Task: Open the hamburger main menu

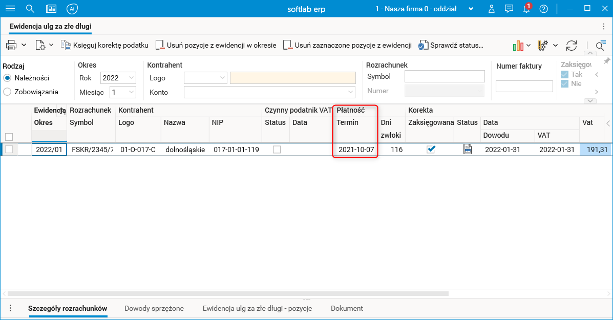Action: pos(10,9)
